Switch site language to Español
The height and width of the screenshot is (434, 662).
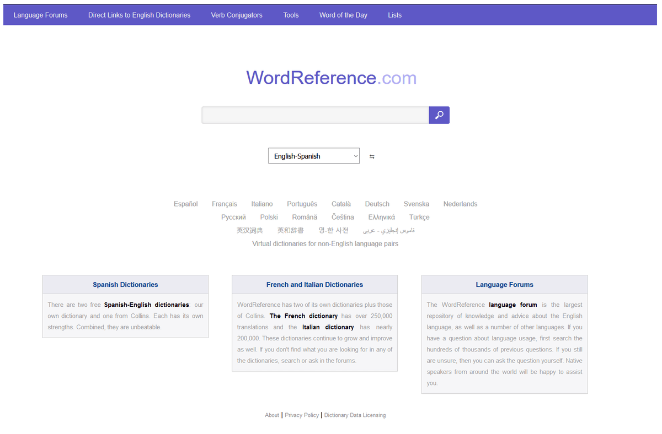[185, 204]
